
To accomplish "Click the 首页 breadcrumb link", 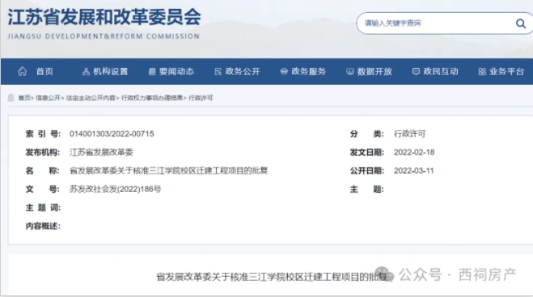I will tap(24, 98).
